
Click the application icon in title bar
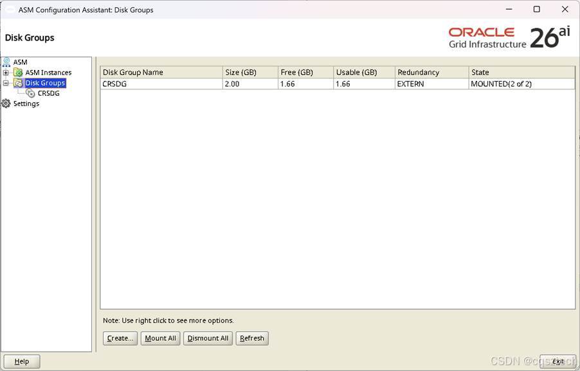[x=9, y=10]
